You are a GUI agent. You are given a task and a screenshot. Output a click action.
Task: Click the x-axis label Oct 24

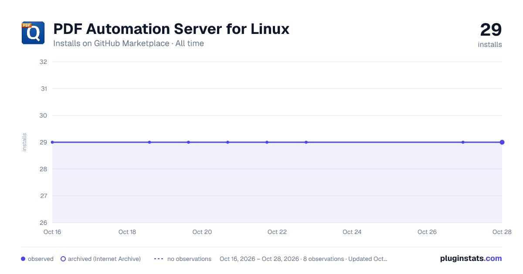352,232
